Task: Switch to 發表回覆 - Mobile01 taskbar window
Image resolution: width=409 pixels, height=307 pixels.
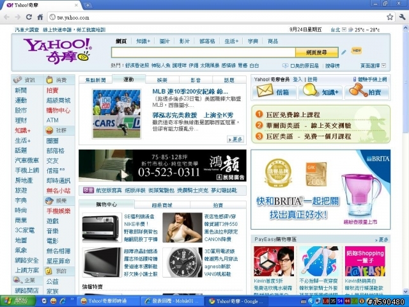Action: [x=172, y=301]
